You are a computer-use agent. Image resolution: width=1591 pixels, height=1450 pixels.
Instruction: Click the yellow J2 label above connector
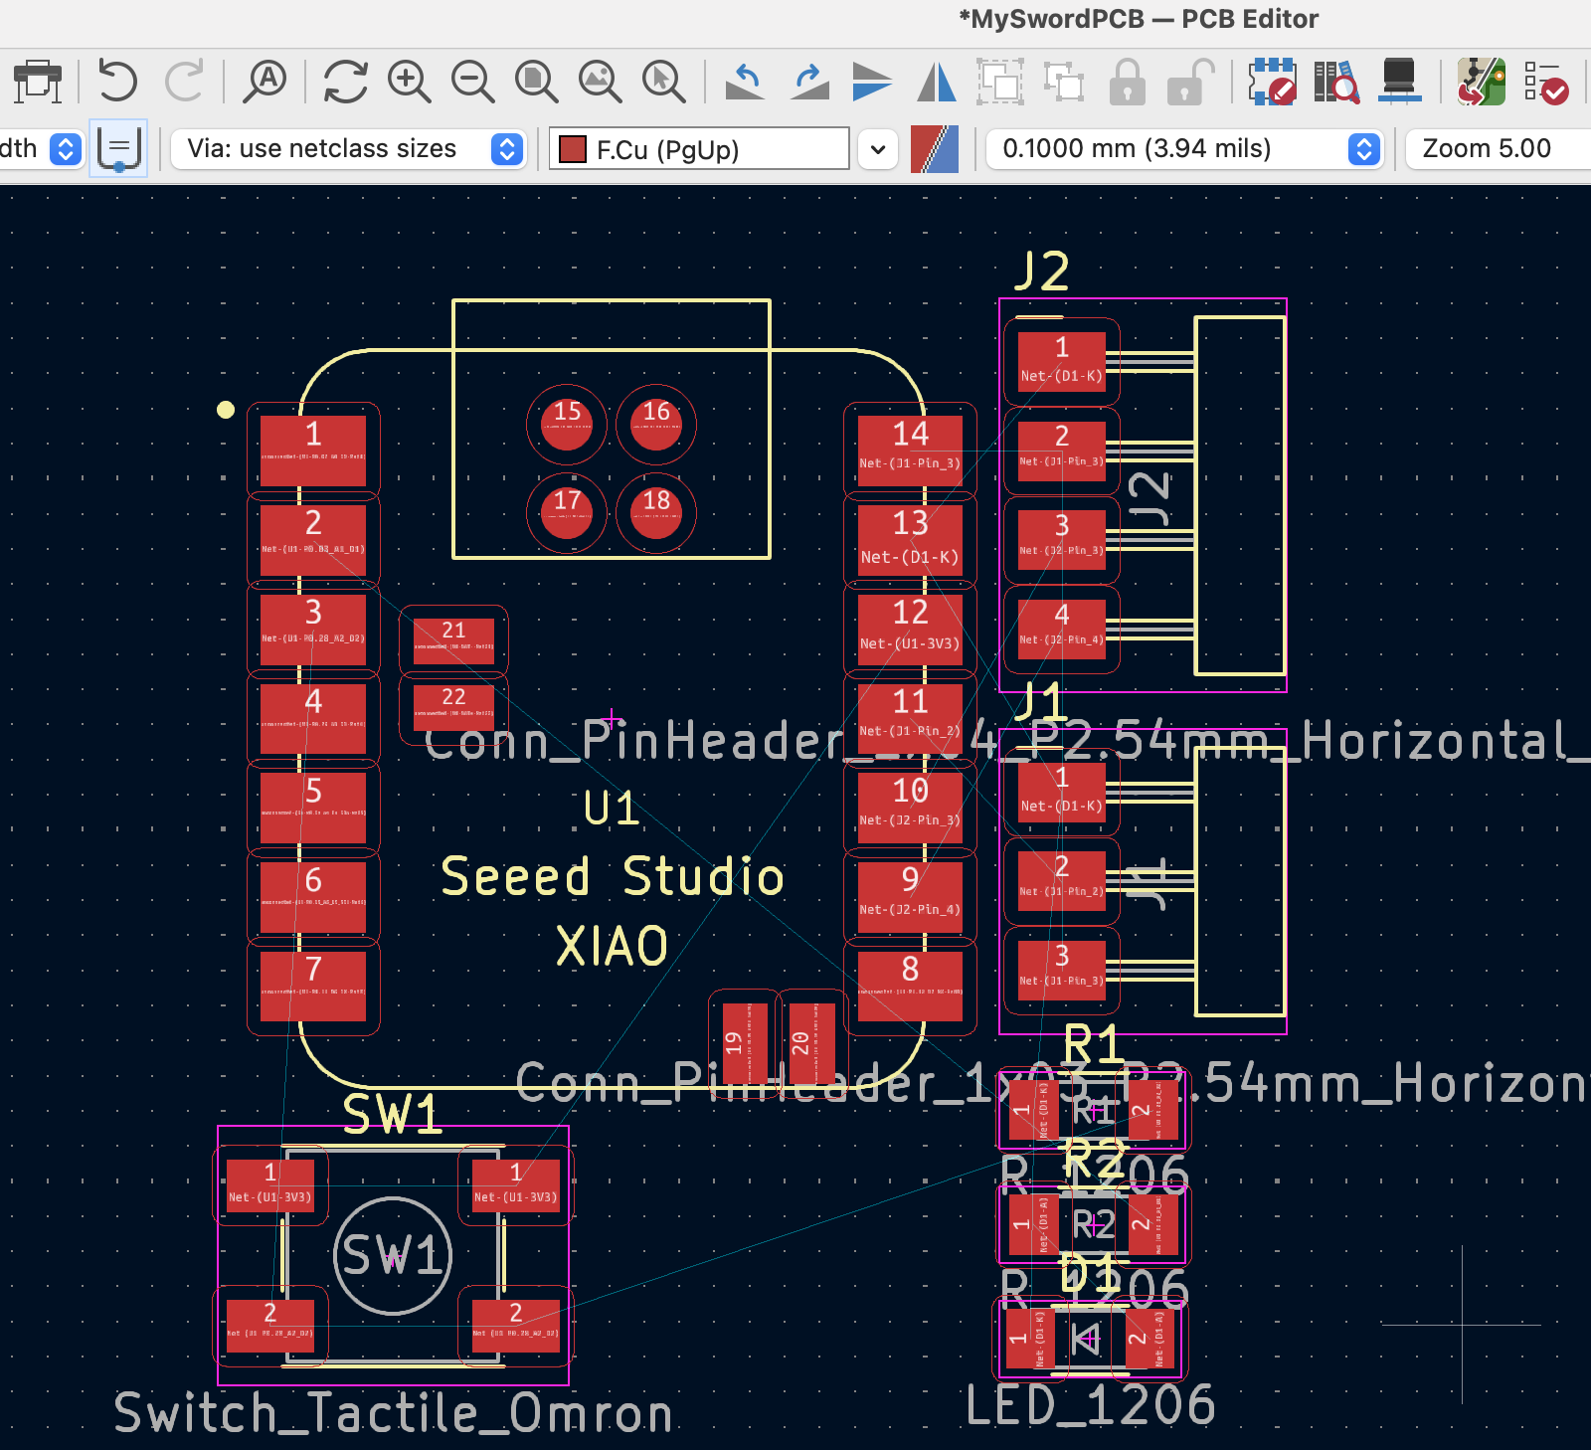click(1042, 272)
